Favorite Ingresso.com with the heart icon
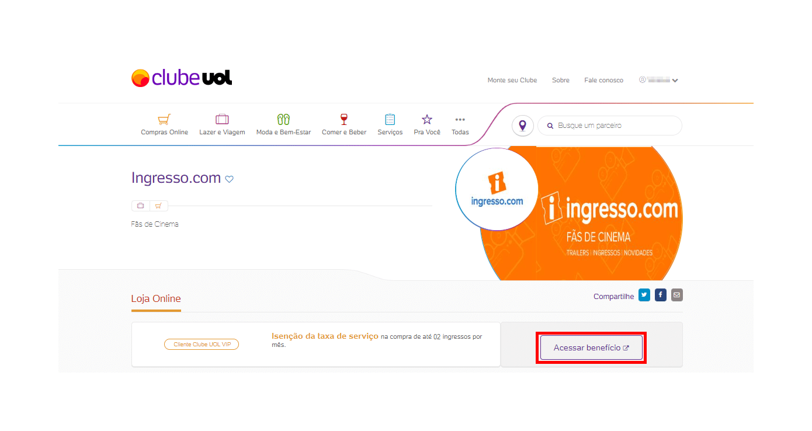This screenshot has height=431, width=812. point(230,179)
